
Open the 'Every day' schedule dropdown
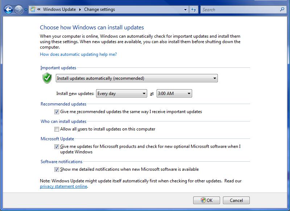(121, 94)
